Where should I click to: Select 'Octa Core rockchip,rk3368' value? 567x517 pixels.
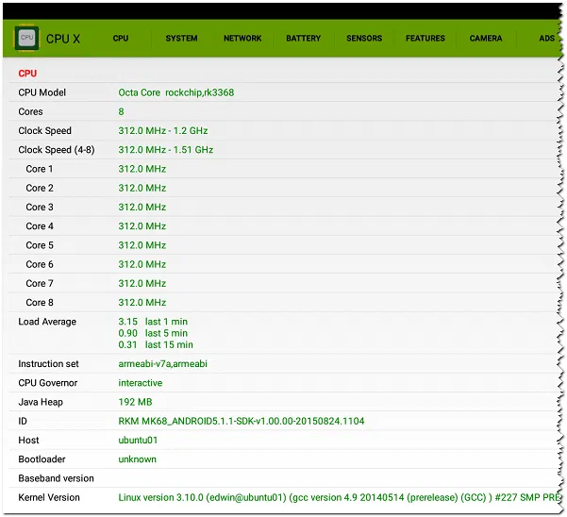pos(176,92)
